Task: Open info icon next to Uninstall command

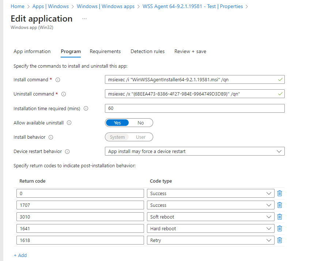Action: click(x=64, y=94)
